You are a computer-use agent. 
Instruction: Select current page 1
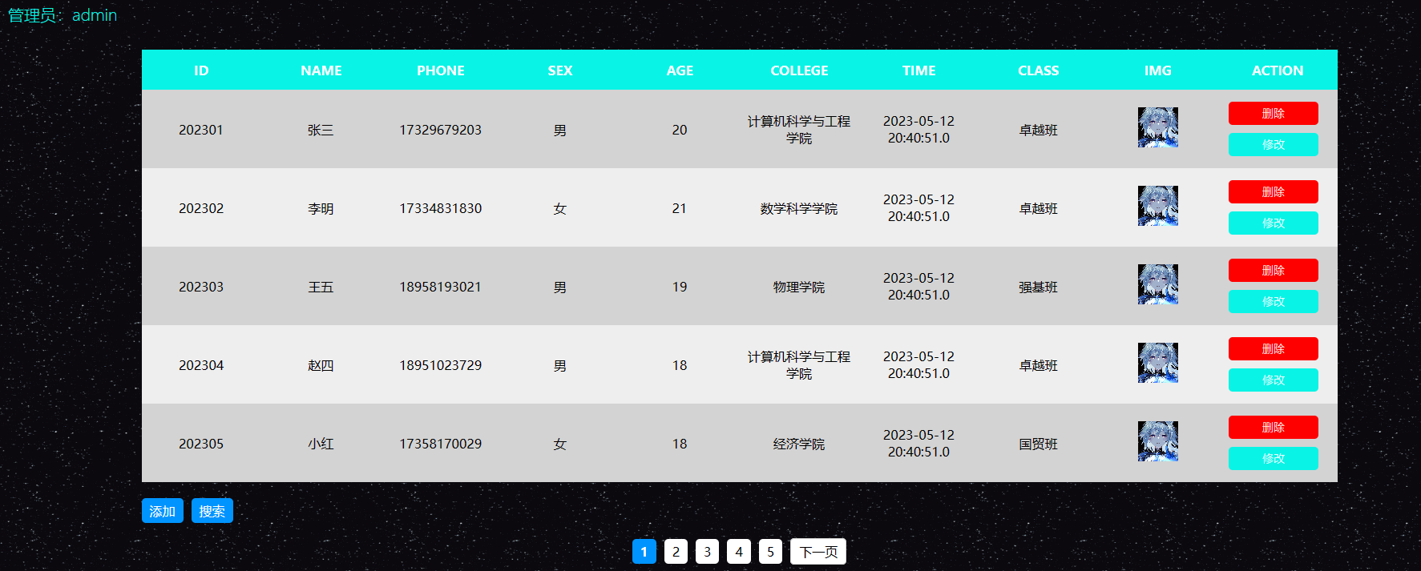tap(644, 551)
